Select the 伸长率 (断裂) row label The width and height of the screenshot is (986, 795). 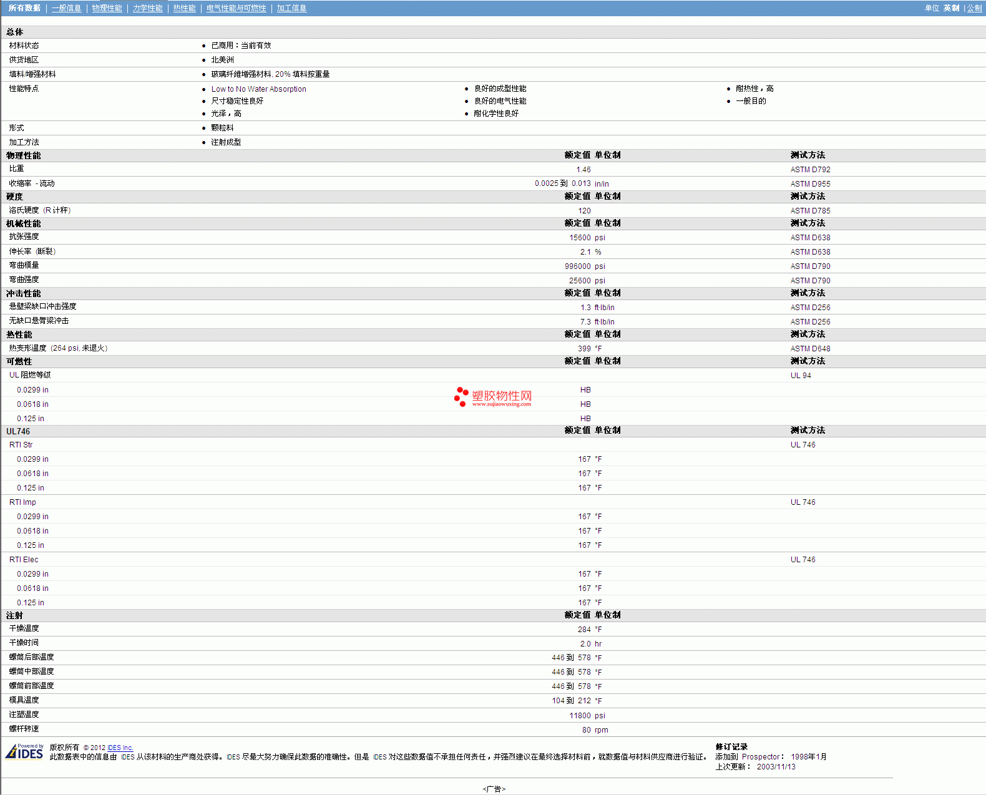click(x=32, y=251)
